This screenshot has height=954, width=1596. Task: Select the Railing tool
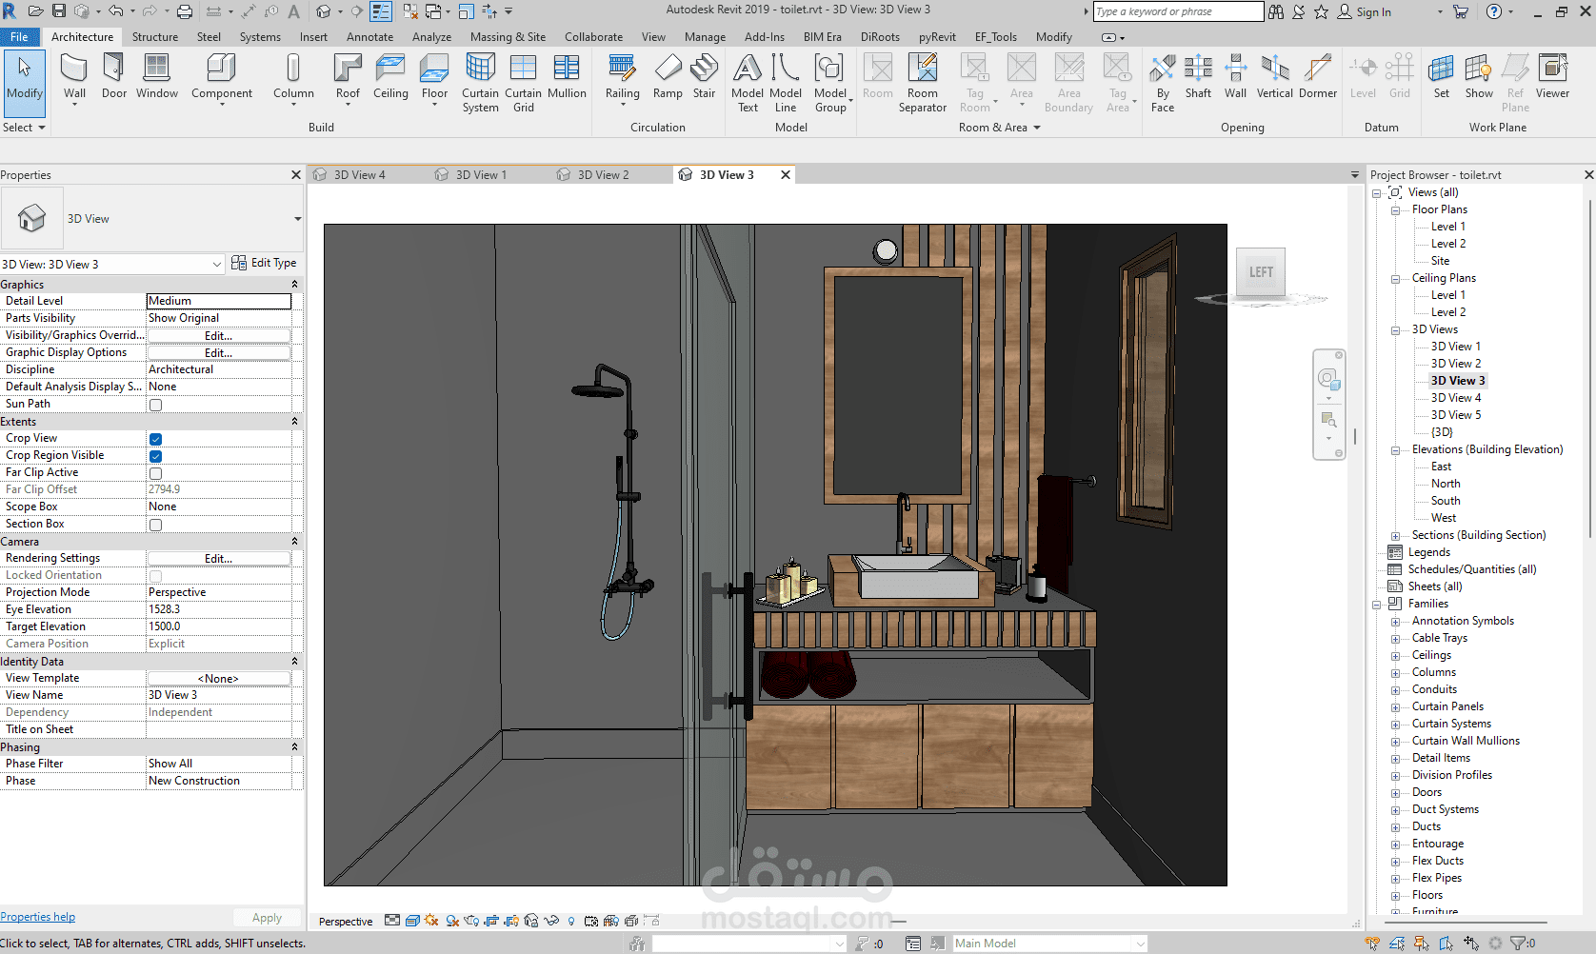pyautogui.click(x=623, y=78)
